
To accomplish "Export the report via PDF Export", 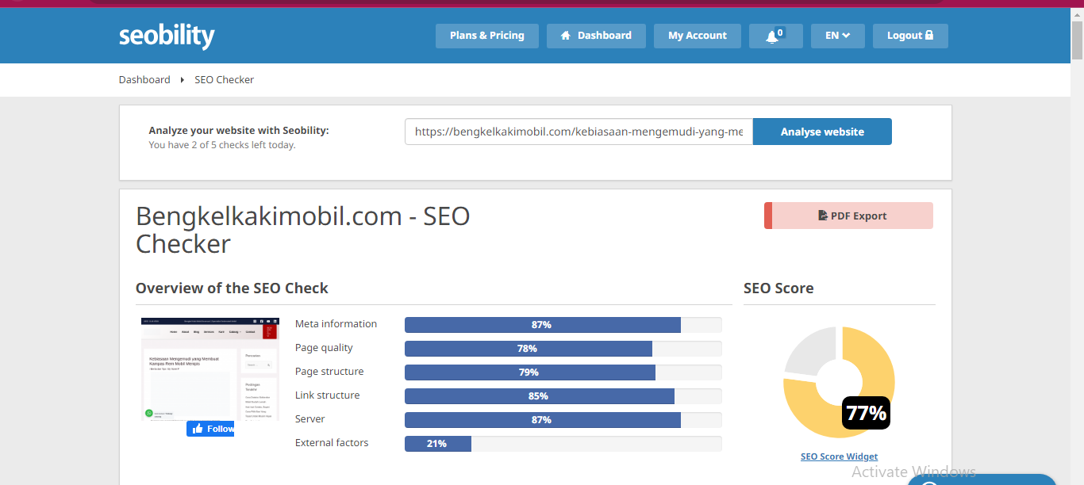I will coord(848,216).
